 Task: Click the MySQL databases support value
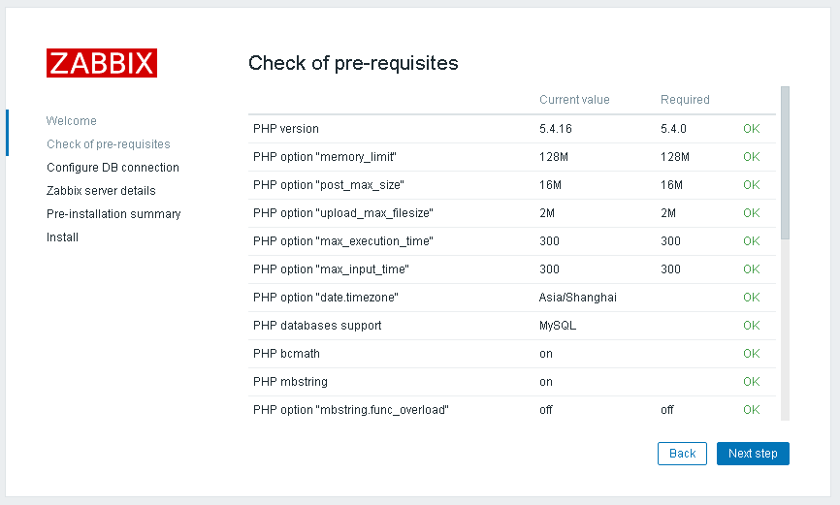[x=558, y=326]
